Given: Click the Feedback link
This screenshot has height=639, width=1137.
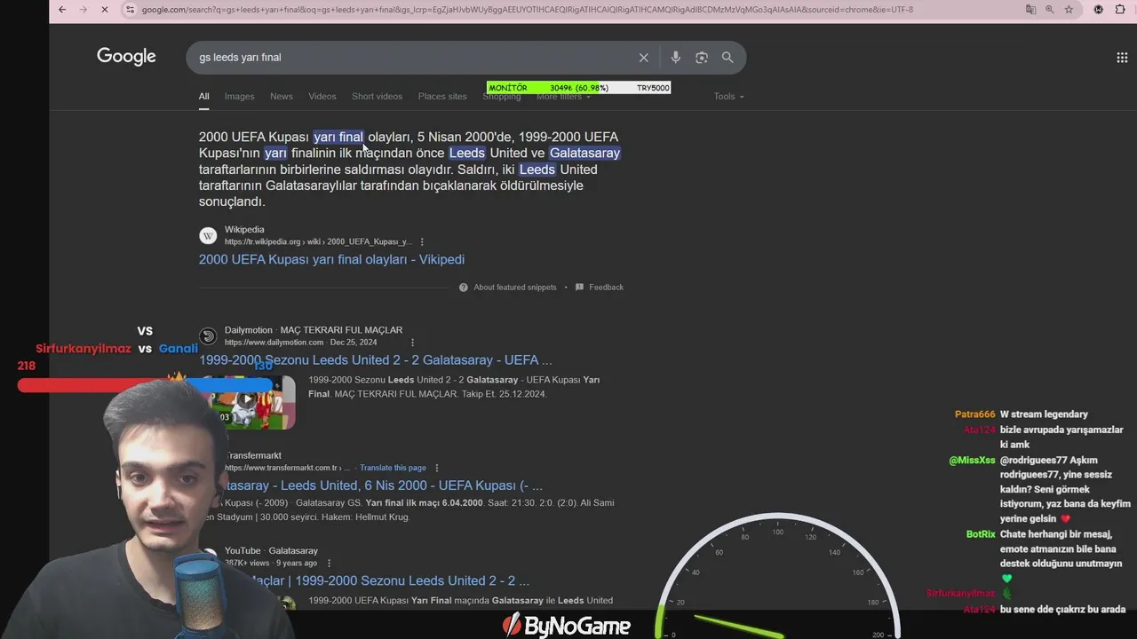Looking at the screenshot, I should (x=606, y=287).
